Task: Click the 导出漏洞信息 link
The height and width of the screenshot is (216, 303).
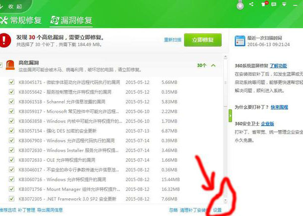Action: (x=50, y=210)
